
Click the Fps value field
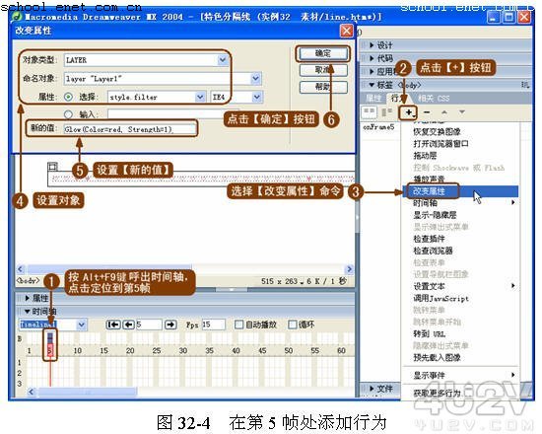[x=213, y=325]
